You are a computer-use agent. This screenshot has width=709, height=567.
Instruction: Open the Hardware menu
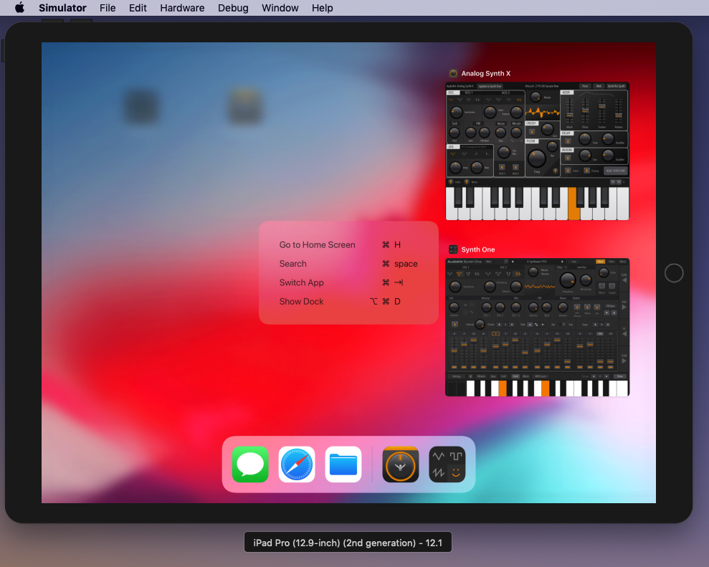182,8
